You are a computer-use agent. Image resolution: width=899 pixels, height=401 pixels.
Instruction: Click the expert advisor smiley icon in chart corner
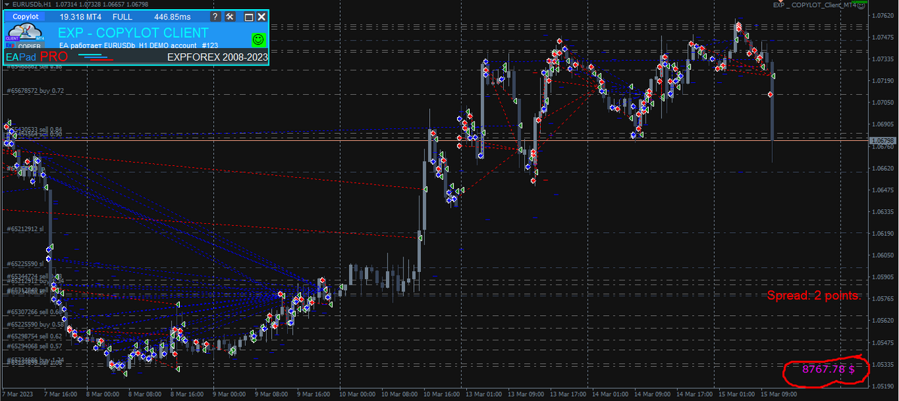click(861, 5)
